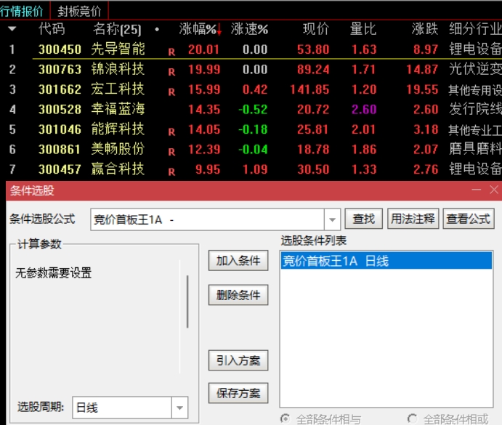Select stock code 300528
The width and height of the screenshot is (502, 425).
coord(60,110)
